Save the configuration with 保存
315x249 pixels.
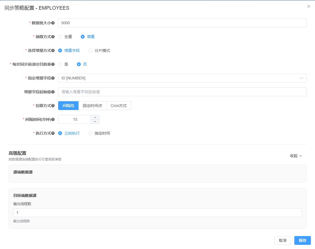[x=303, y=240]
